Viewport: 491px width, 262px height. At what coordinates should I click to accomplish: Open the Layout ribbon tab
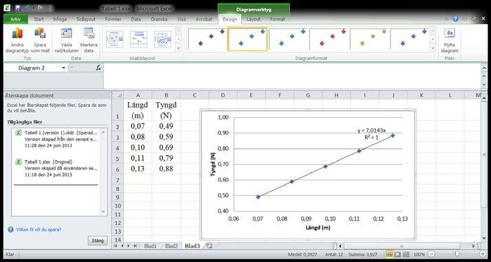253,19
